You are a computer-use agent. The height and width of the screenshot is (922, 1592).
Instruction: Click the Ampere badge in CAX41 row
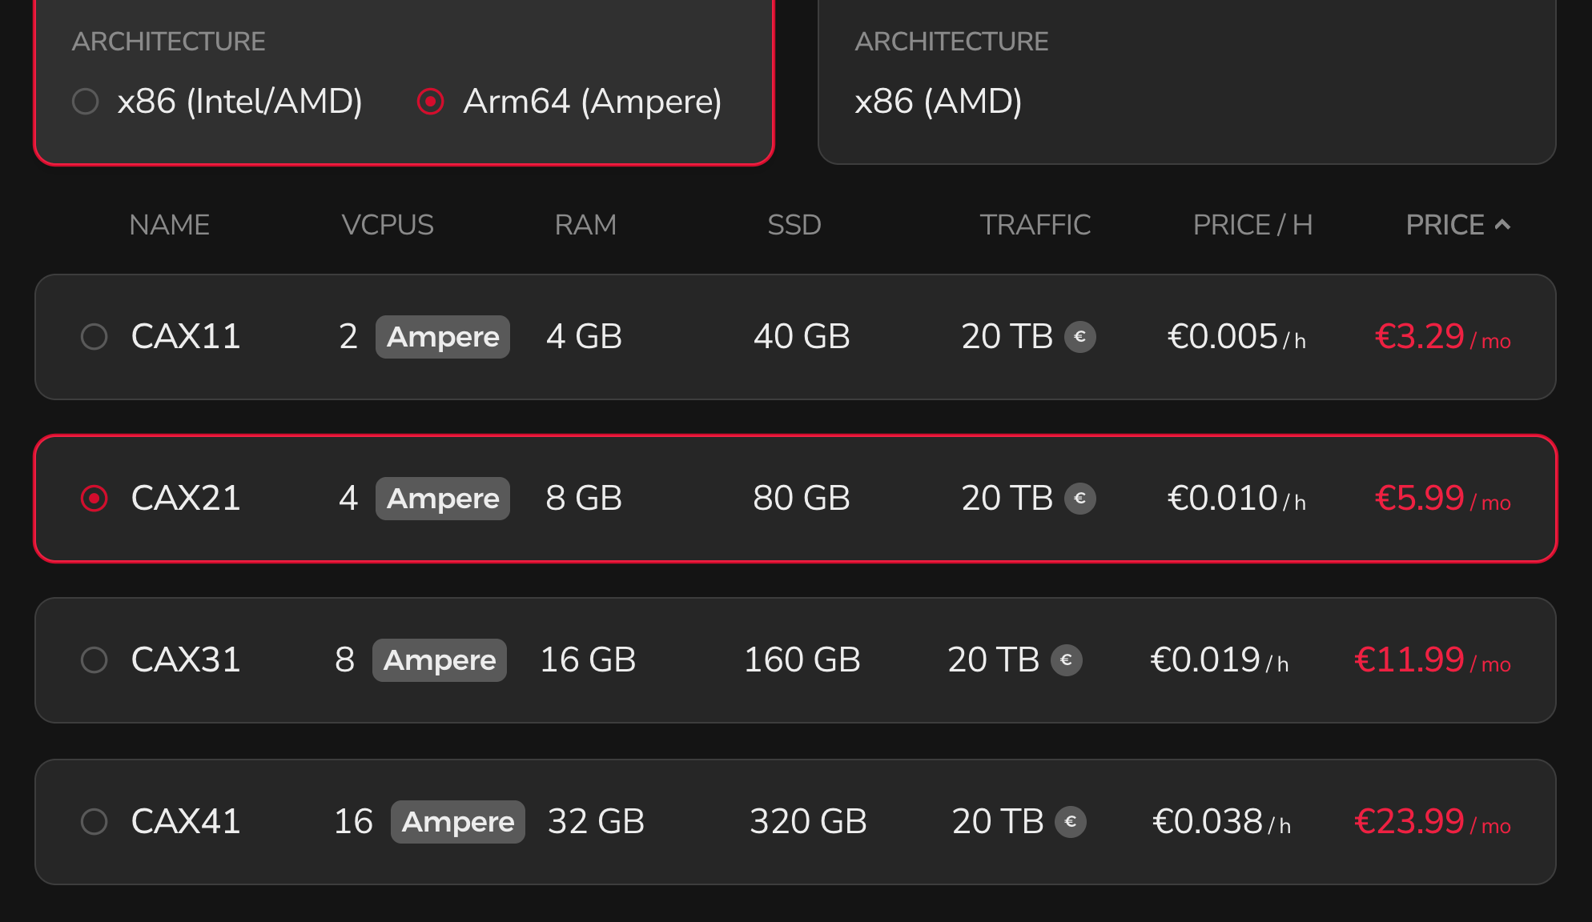coord(458,822)
